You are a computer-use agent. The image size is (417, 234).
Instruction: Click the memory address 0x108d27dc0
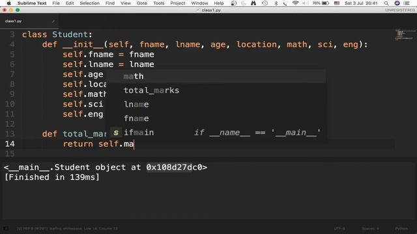tap(174, 168)
